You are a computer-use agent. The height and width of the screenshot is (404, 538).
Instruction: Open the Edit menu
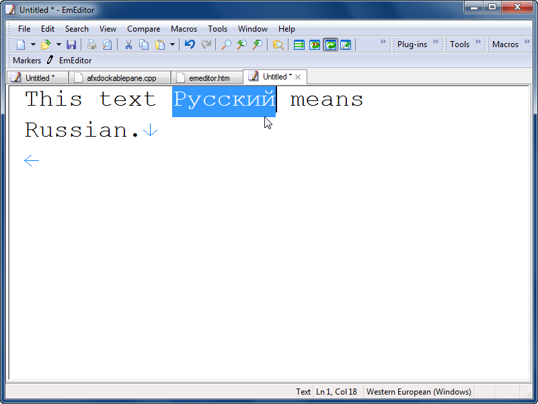(48, 29)
